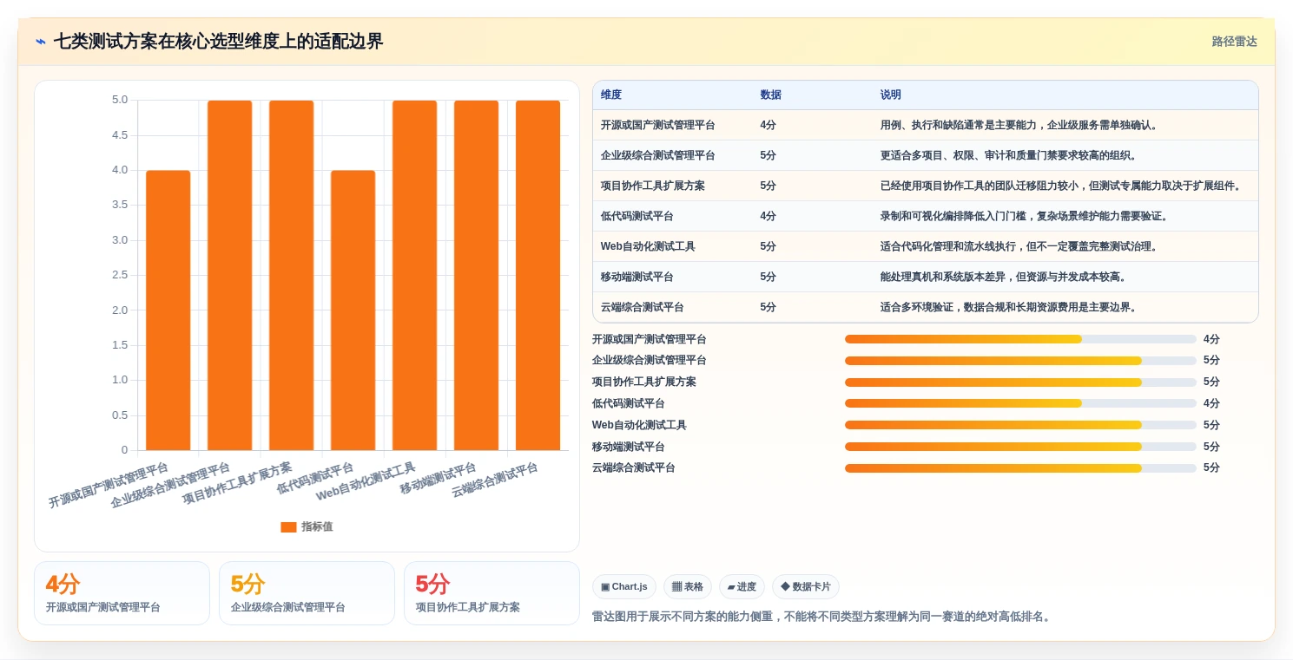Click y-axis label 2.5 on chart
The image size is (1293, 660).
(x=120, y=275)
